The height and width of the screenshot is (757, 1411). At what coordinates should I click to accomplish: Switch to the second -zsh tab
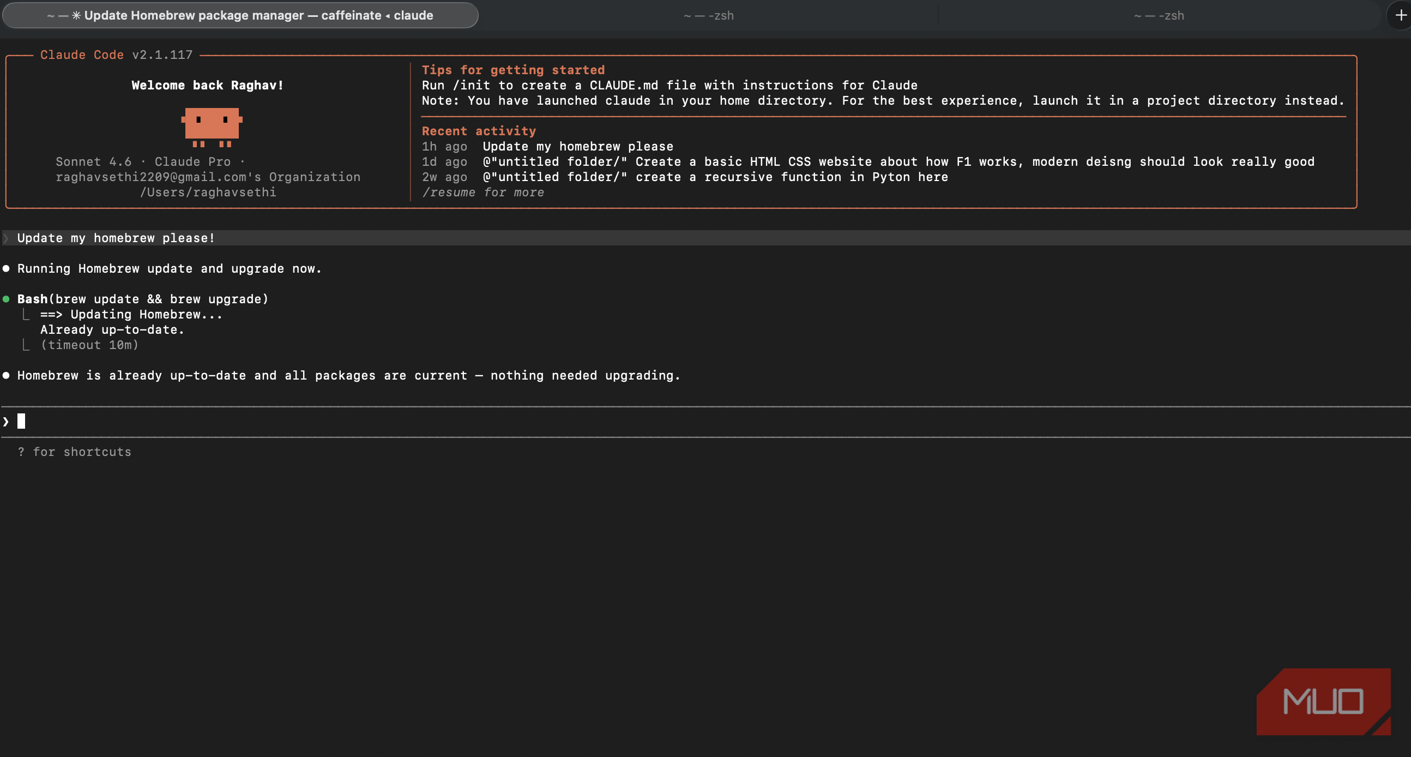tap(709, 15)
